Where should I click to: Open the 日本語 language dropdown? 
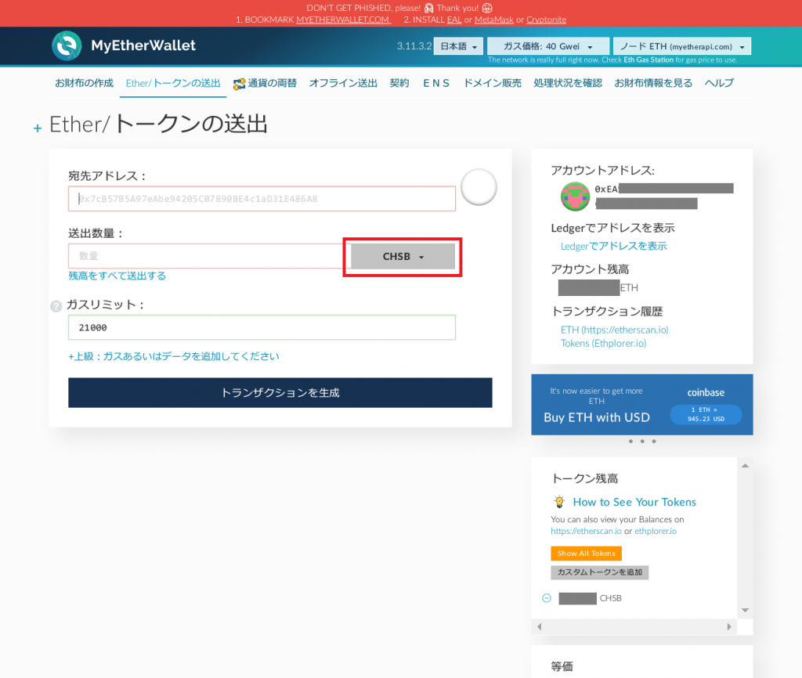tap(457, 46)
